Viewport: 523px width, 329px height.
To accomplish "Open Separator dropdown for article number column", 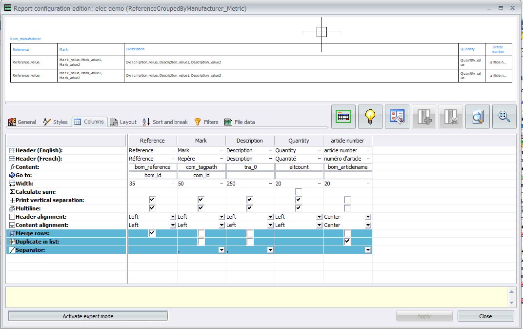I will (x=368, y=250).
